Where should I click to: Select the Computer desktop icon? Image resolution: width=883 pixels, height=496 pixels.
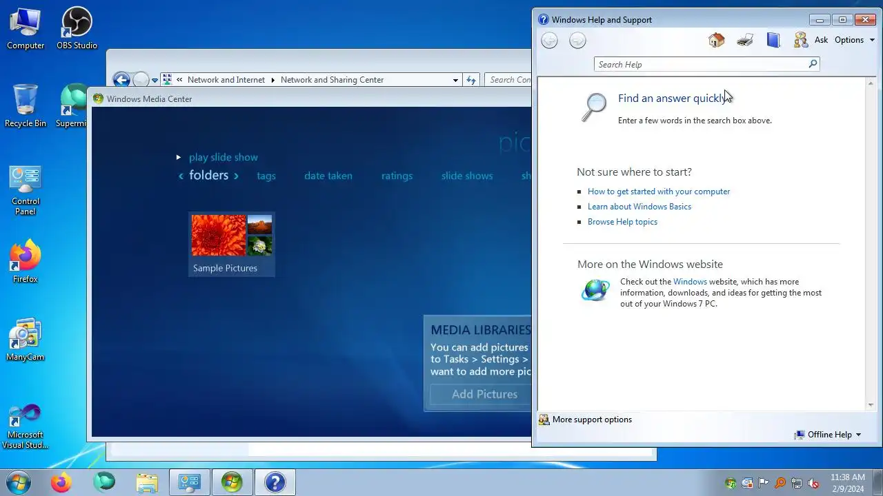(26, 30)
